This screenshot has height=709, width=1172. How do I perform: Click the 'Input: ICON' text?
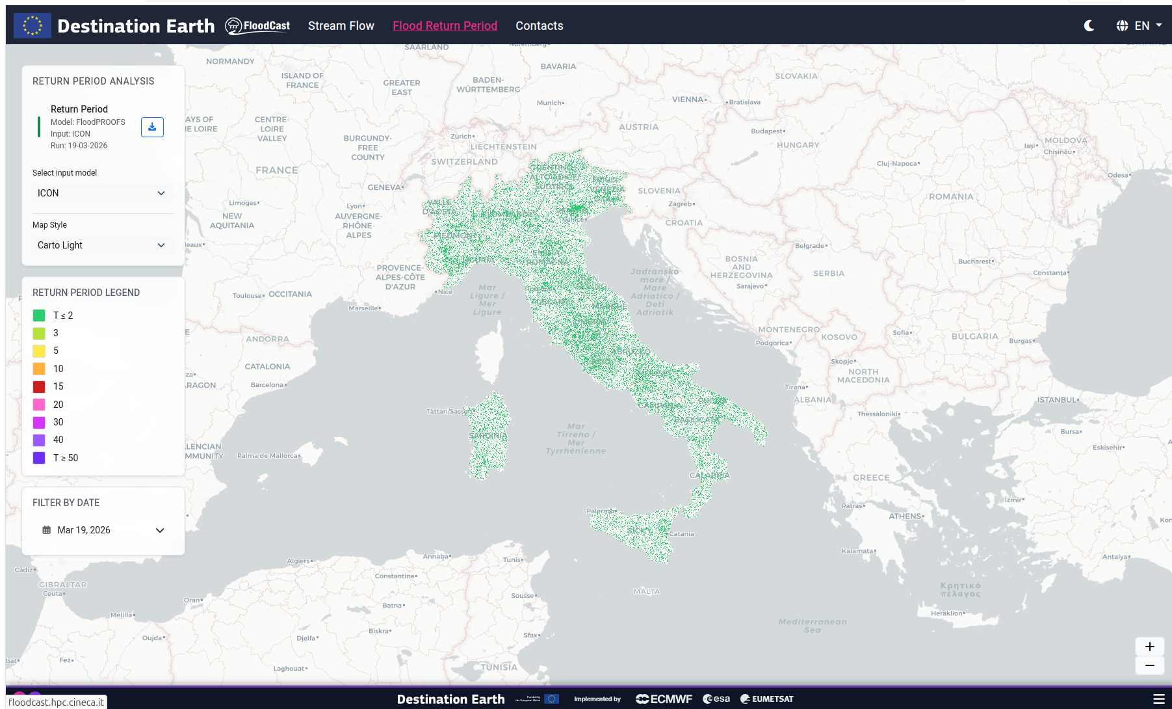click(x=70, y=134)
